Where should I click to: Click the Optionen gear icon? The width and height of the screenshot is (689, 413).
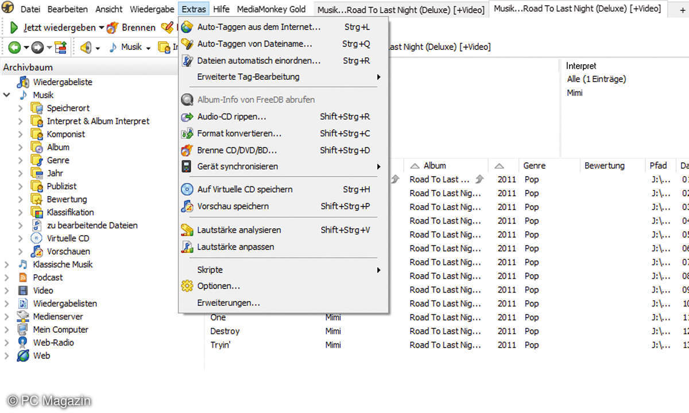pos(187,286)
